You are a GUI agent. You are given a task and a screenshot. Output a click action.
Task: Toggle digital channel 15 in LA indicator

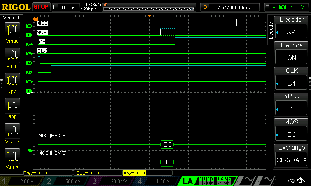click(230, 183)
